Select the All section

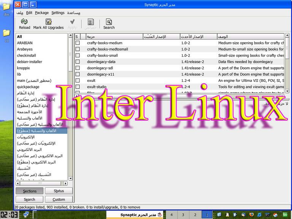(41, 36)
